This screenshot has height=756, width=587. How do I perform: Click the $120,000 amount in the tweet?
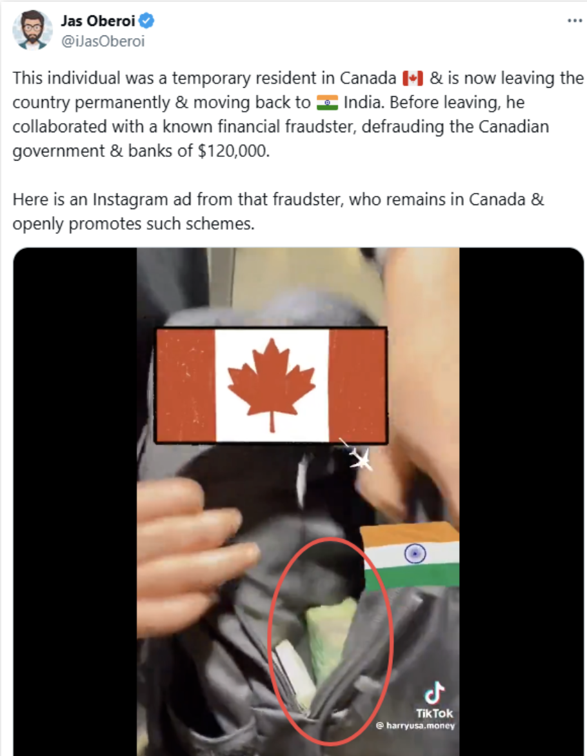click(x=234, y=151)
